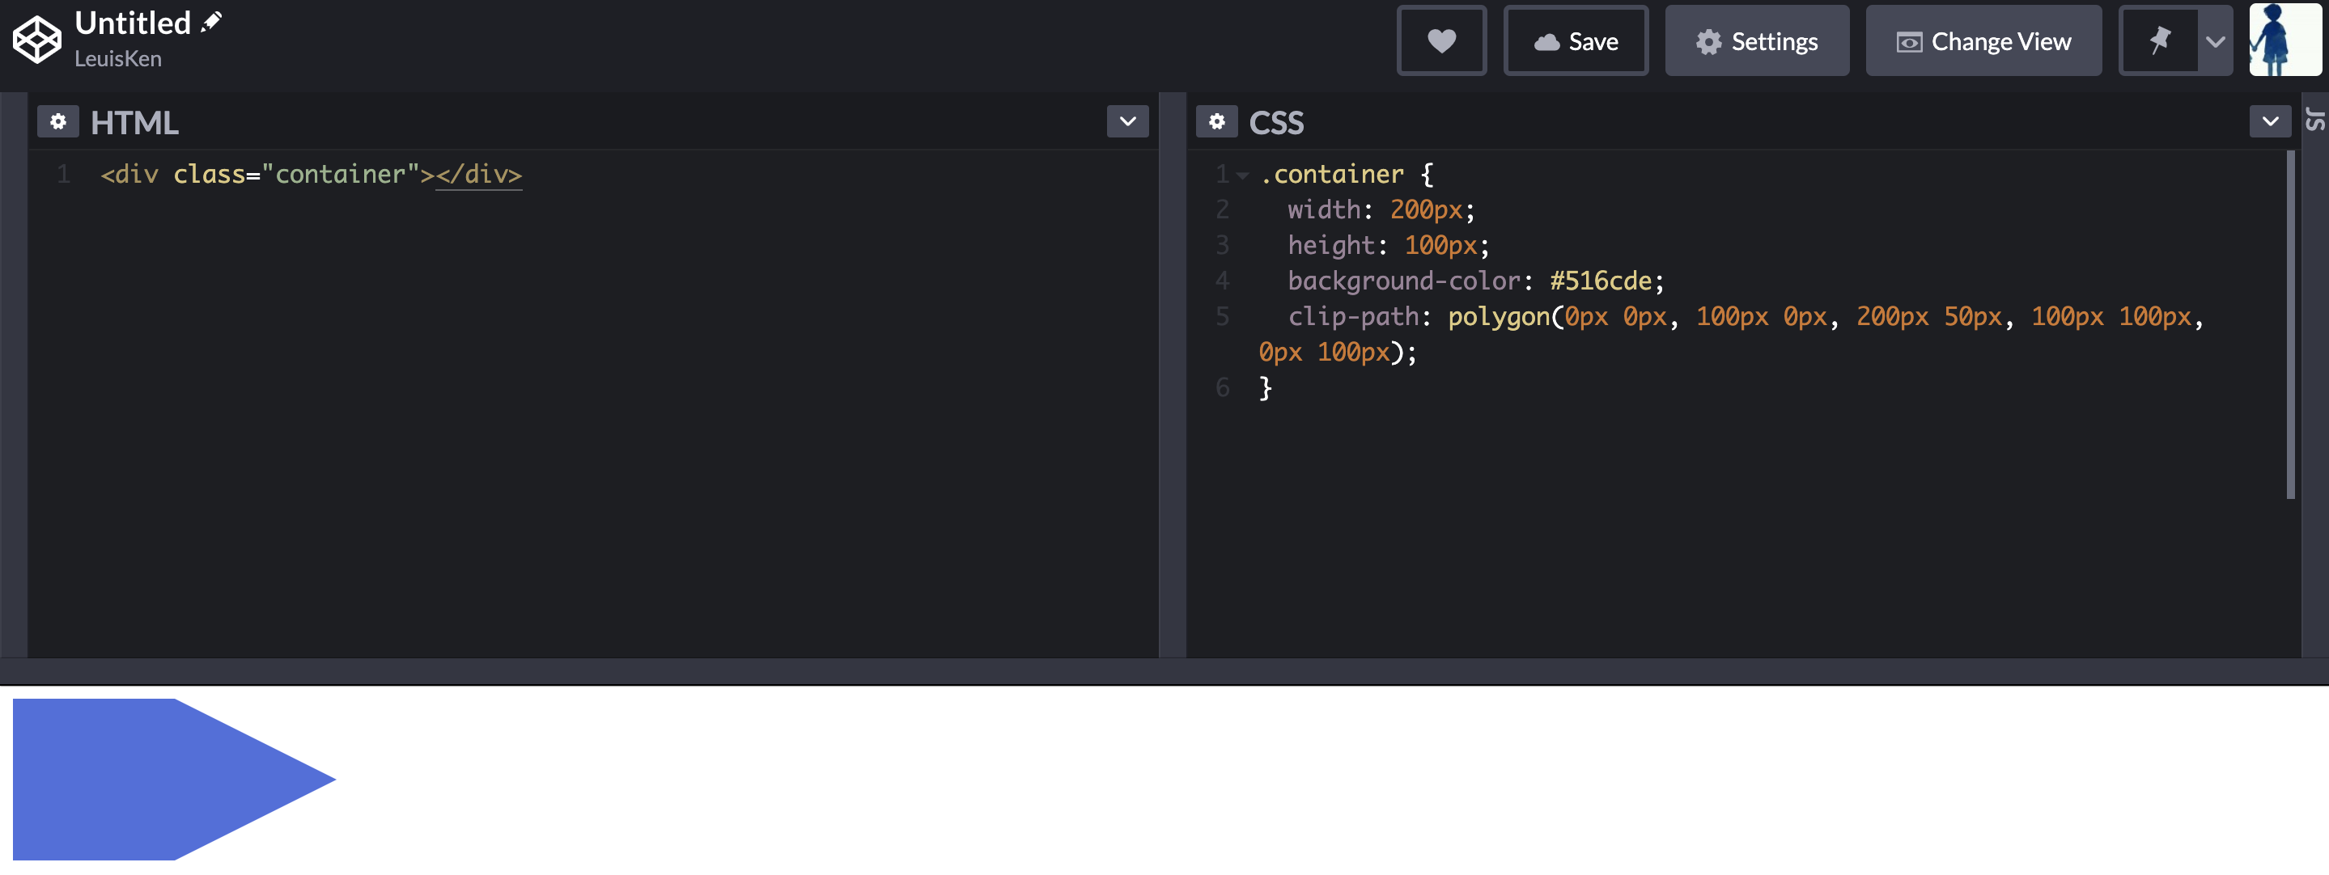
Task: Save the pen
Action: (x=1575, y=40)
